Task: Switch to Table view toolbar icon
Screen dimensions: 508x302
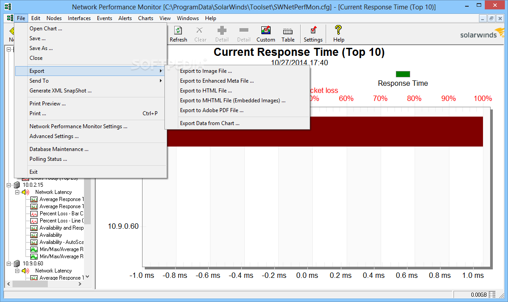Action: (288, 31)
